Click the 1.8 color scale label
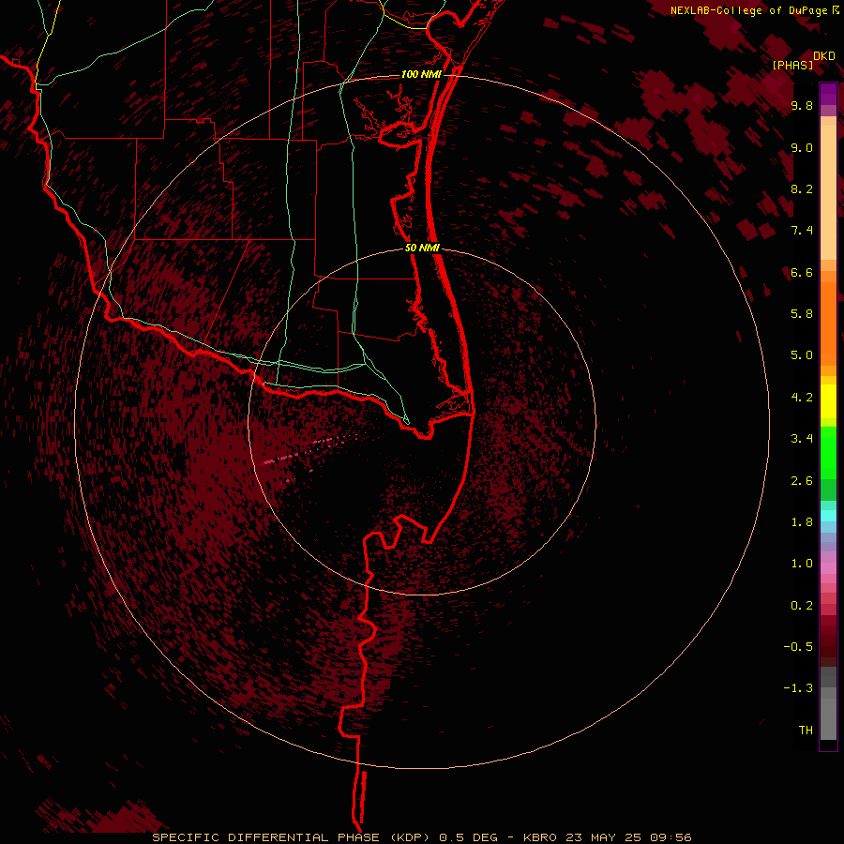This screenshot has width=844, height=844. pyautogui.click(x=802, y=522)
